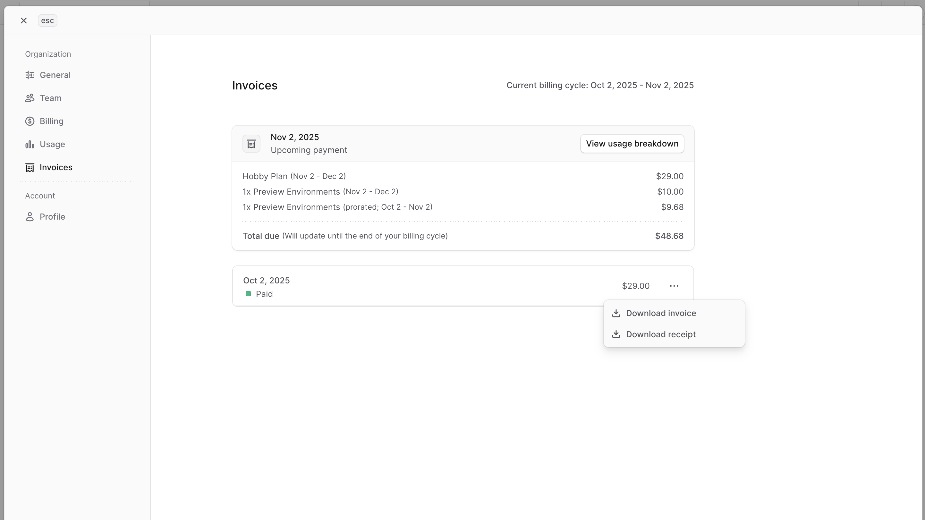Viewport: 925px width, 520px height.
Task: Select the Team section in sidebar
Action: coord(50,98)
